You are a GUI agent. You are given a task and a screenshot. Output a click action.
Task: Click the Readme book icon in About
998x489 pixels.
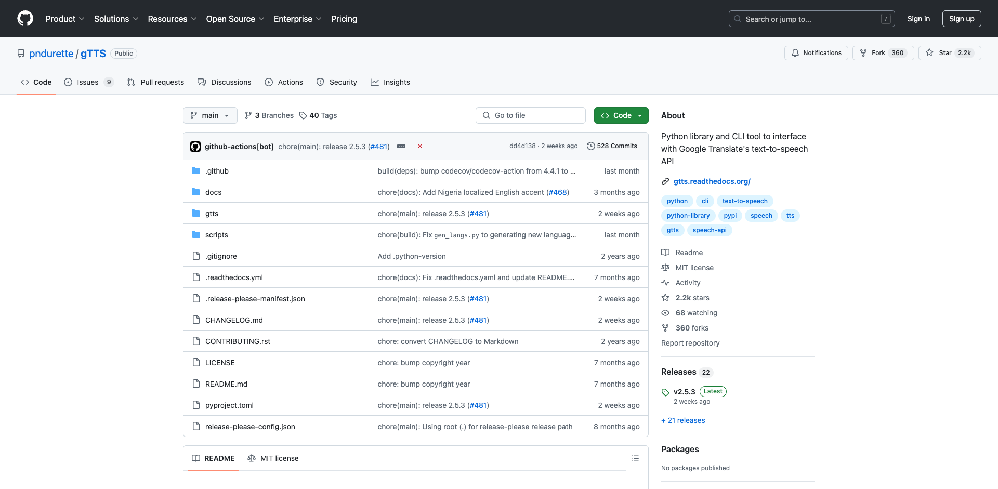coord(665,253)
